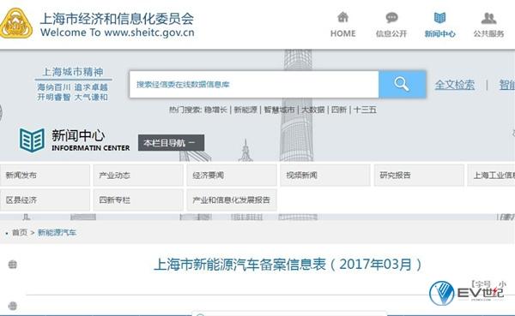Click the site title 上海市经济和信息化委员会

pos(117,18)
